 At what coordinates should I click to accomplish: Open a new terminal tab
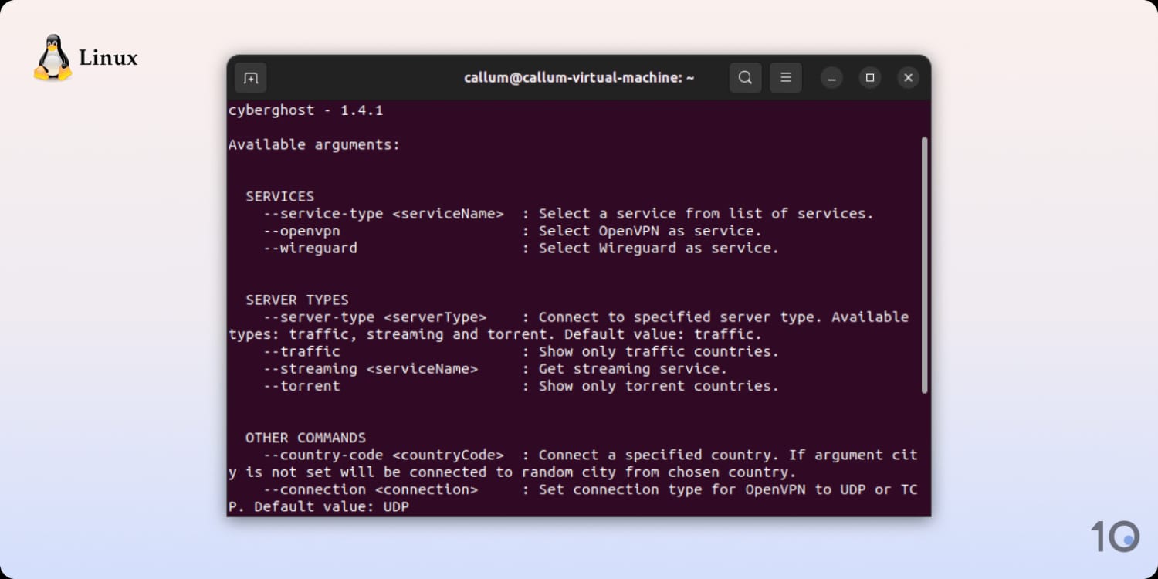pyautogui.click(x=250, y=78)
